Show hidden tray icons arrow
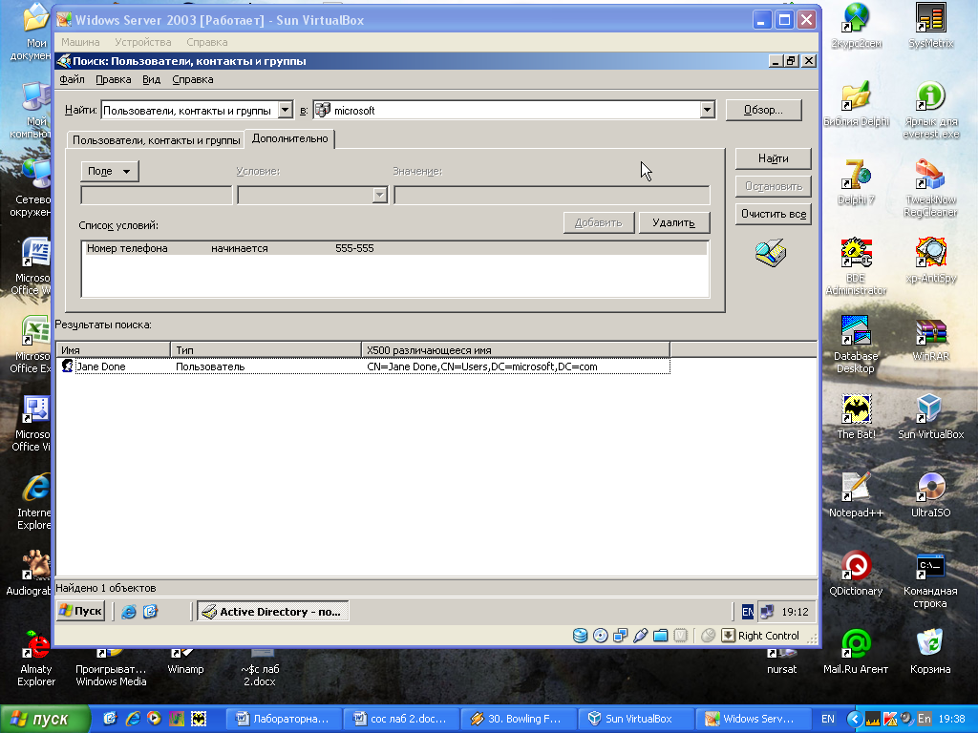978x733 pixels. pyautogui.click(x=854, y=719)
